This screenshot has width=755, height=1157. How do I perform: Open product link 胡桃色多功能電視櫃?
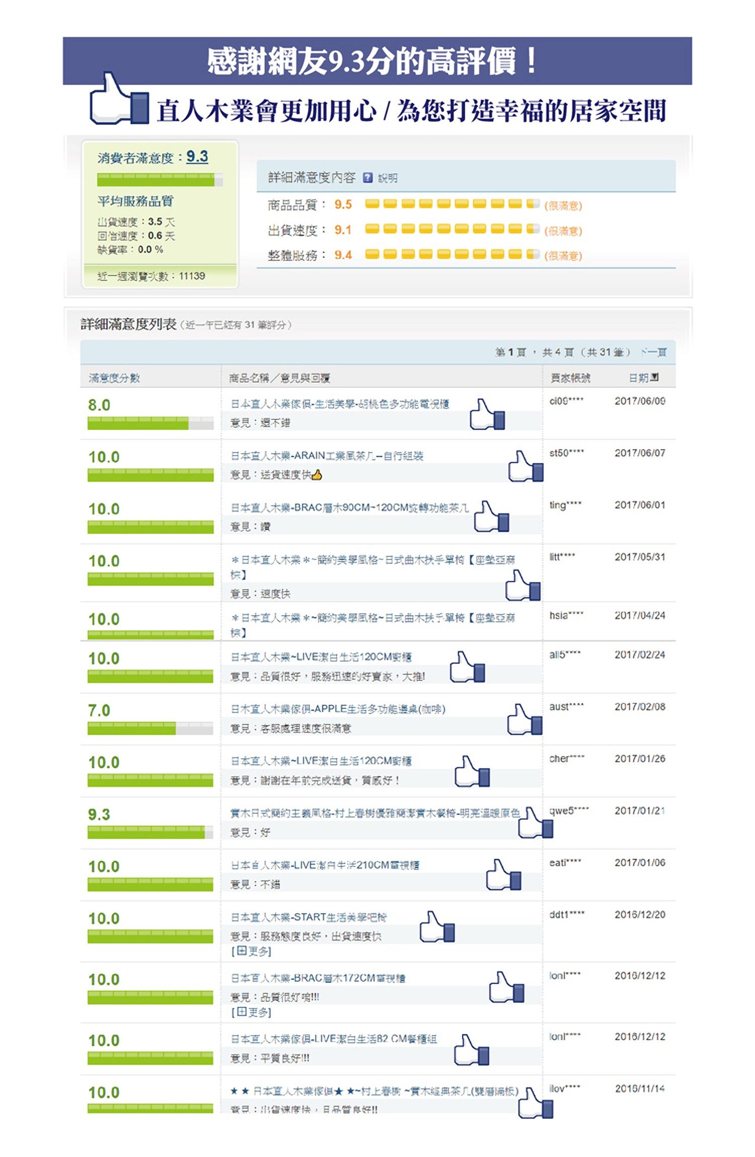340,404
